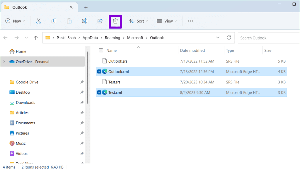Viewport: 300px width, 170px height.
Task: Refresh the Outlook folder view
Action: point(229,38)
